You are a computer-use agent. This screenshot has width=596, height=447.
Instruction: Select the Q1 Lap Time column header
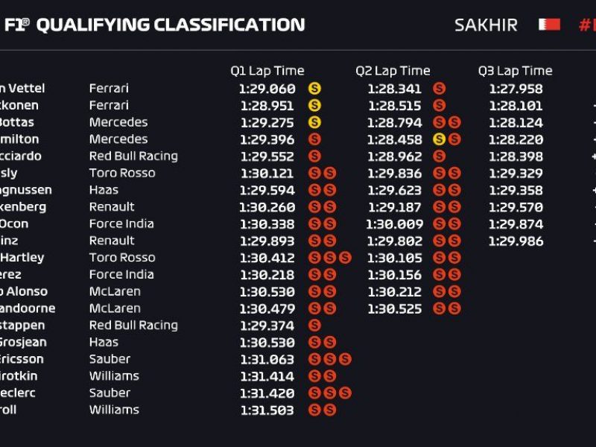click(x=267, y=71)
